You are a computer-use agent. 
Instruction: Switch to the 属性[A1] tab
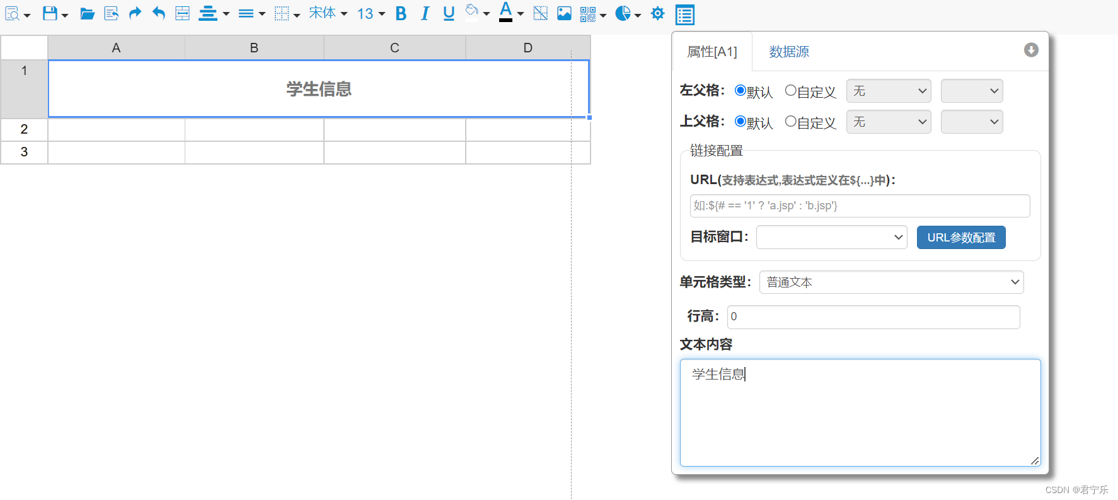coord(712,52)
